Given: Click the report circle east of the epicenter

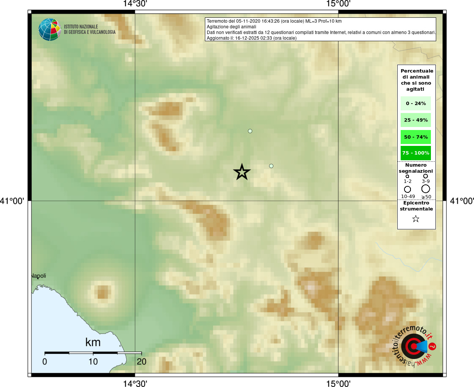Looking at the screenshot, I should point(271,166).
